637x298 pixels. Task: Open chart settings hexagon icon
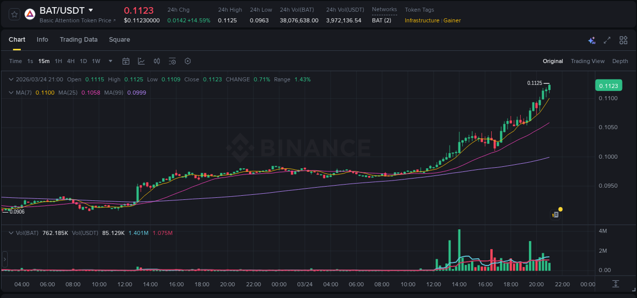(188, 61)
